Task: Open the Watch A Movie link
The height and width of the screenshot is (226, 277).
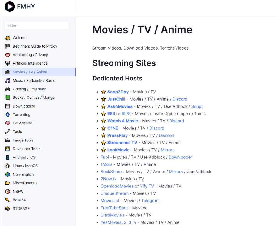Action: pyautogui.click(x=123, y=121)
